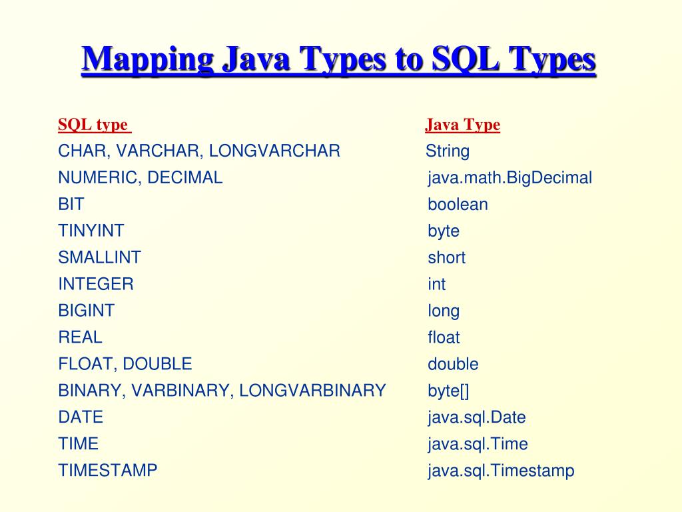Viewport: 682px width, 512px height.
Task: Click the 'long' Java type
Action: 443,311
